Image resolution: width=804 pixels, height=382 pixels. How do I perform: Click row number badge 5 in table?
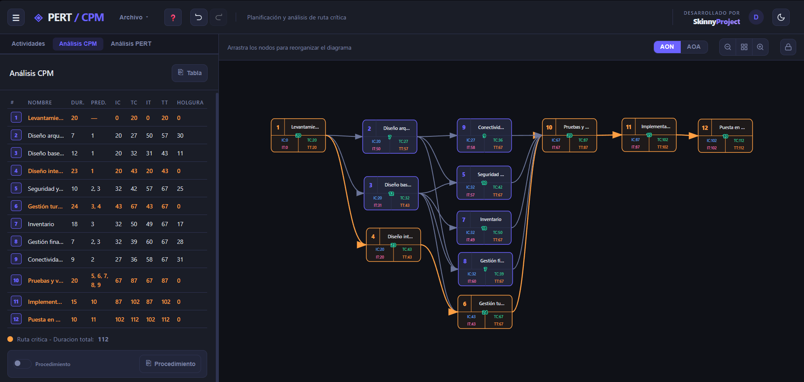point(16,188)
